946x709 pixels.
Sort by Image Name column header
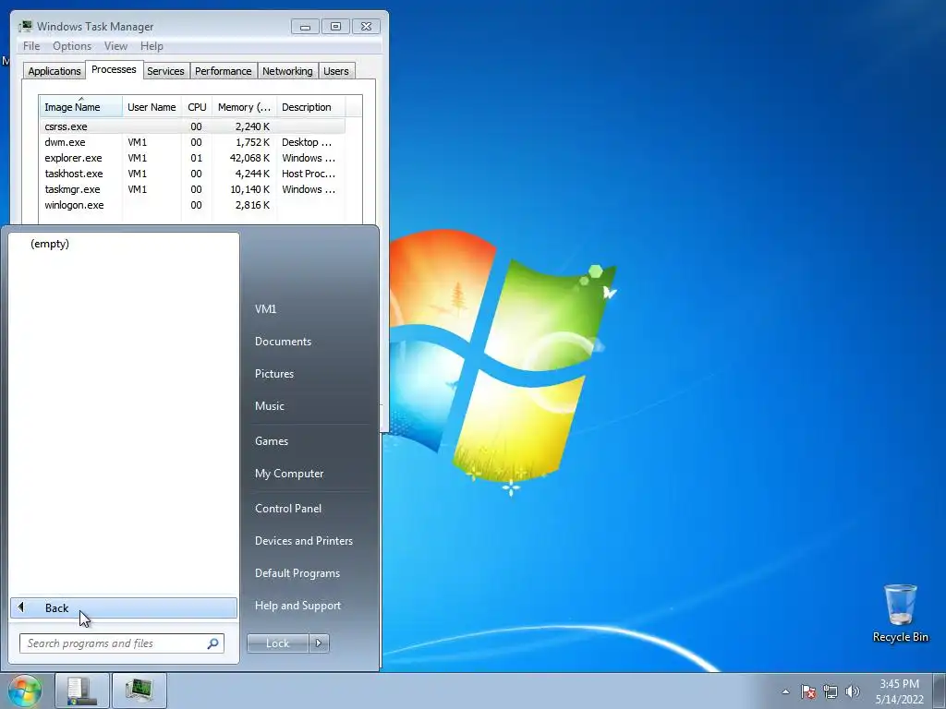81,107
